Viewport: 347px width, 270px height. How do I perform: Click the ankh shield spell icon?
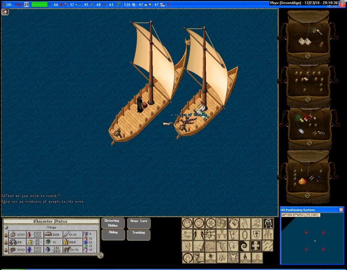tap(256, 235)
